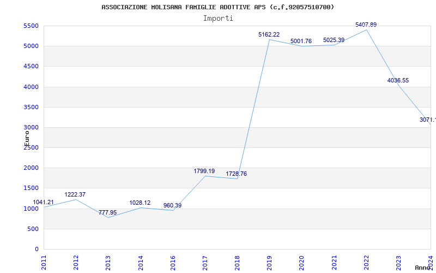Click x-axis year label 2022
Viewport: 436px width, 273px height.
(x=366, y=263)
